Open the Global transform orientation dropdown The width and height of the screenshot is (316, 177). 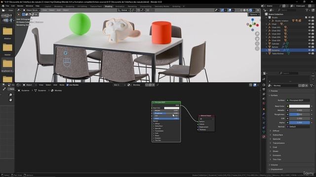pos(124,10)
